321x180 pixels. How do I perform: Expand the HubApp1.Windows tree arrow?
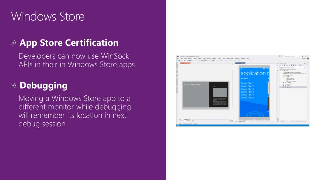point(282,72)
